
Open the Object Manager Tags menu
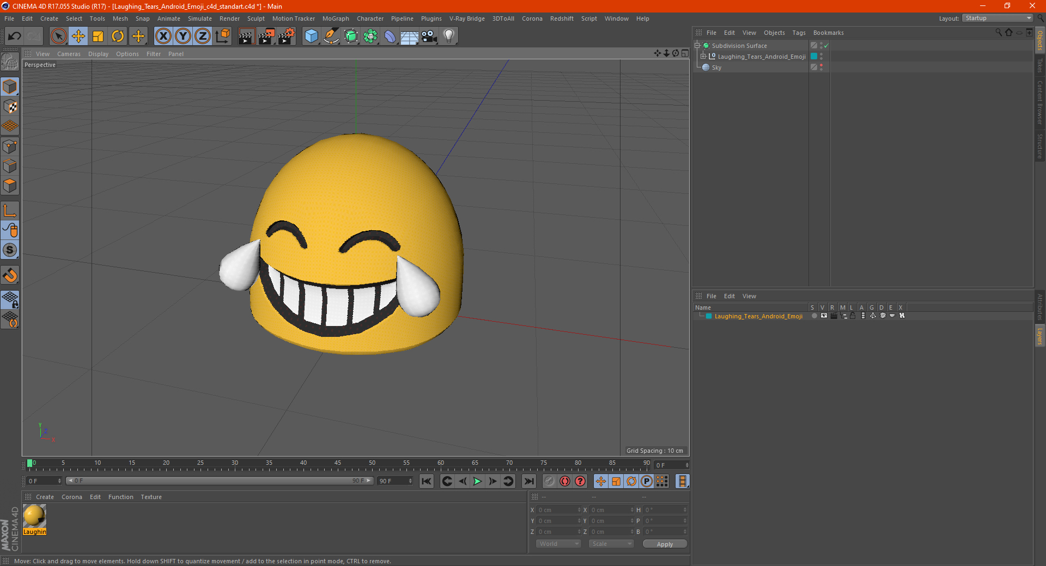click(x=799, y=33)
